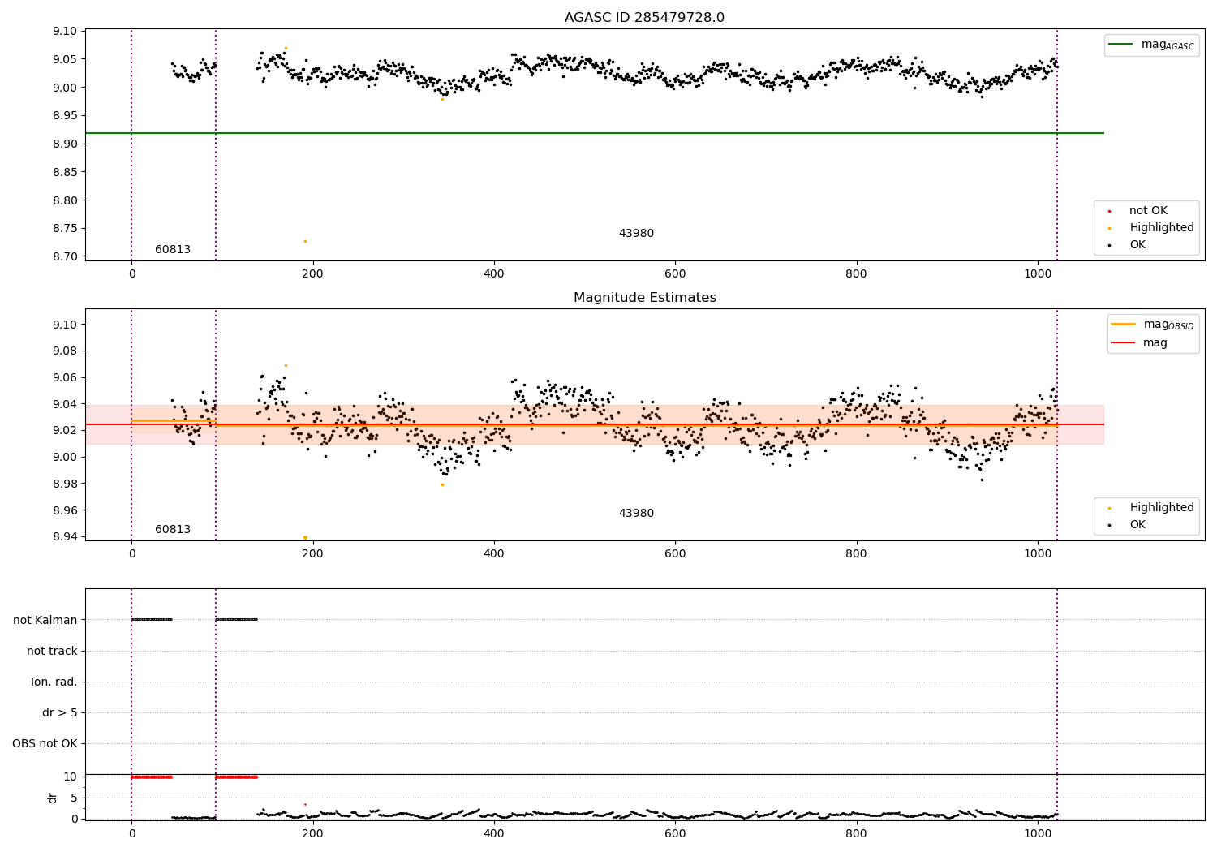
Task: Click Magnitude Estimates x-axis tick 600
Action: click(675, 554)
